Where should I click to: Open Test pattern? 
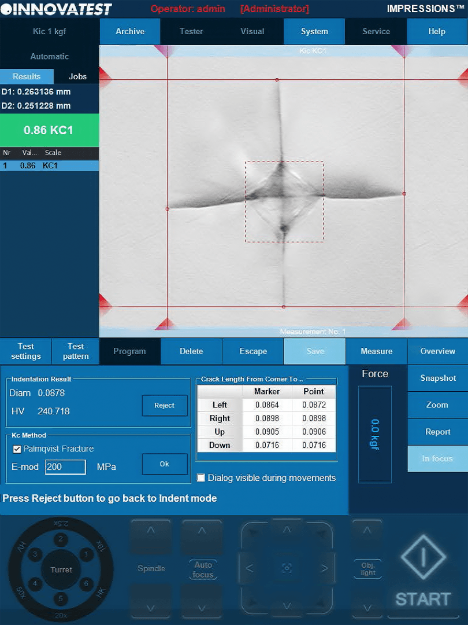point(76,351)
